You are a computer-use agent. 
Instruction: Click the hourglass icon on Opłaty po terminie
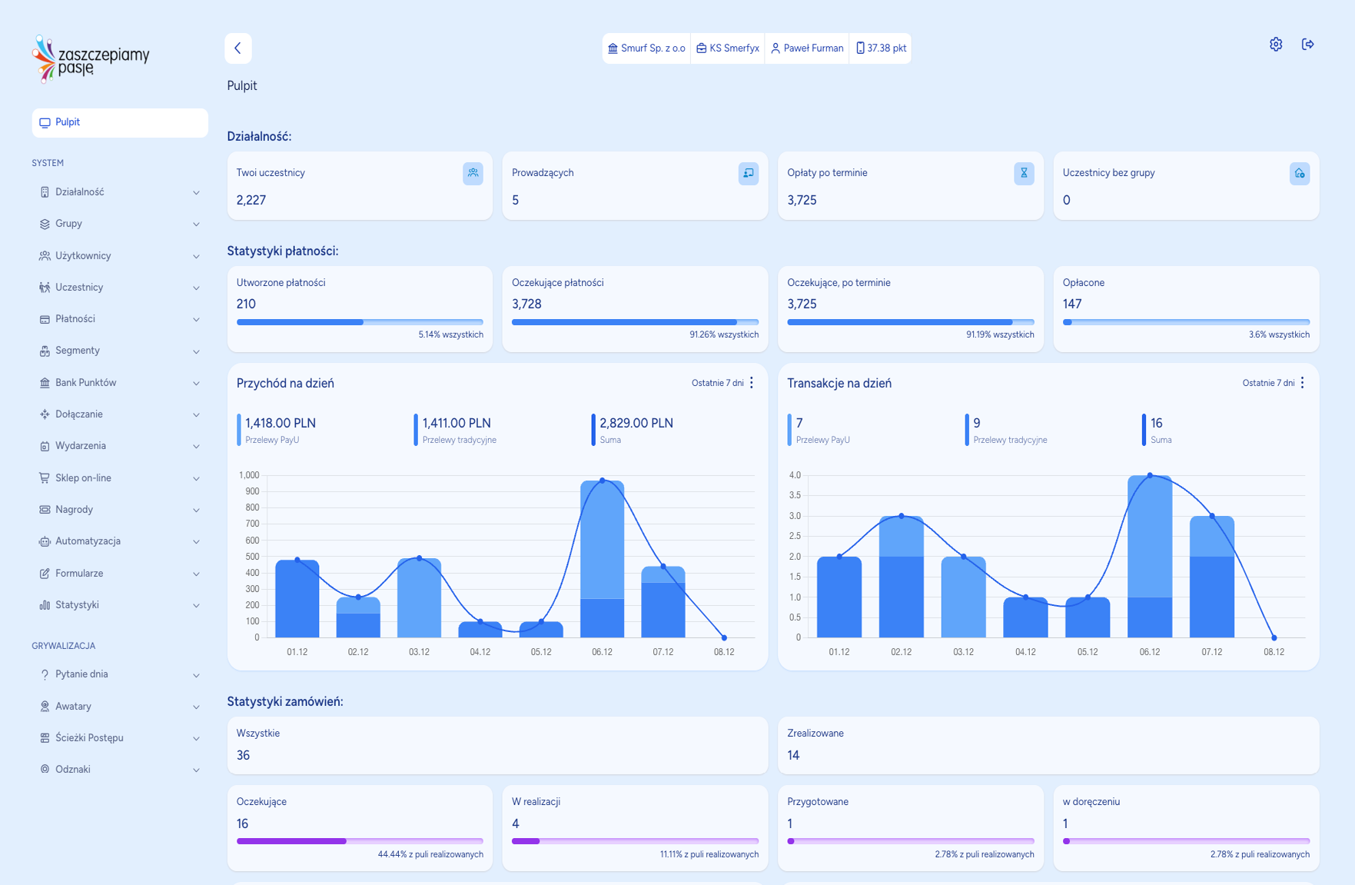(x=1024, y=173)
